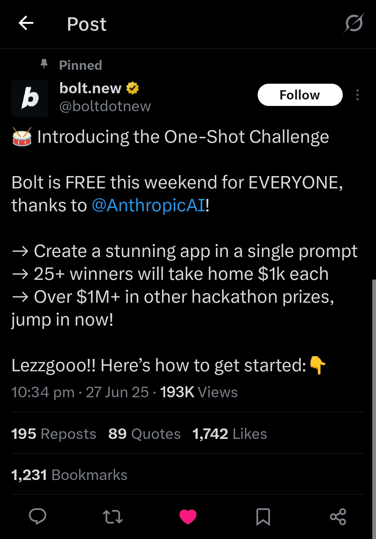This screenshot has width=376, height=539.
Task: Toggle the pink heart like button
Action: click(x=188, y=516)
